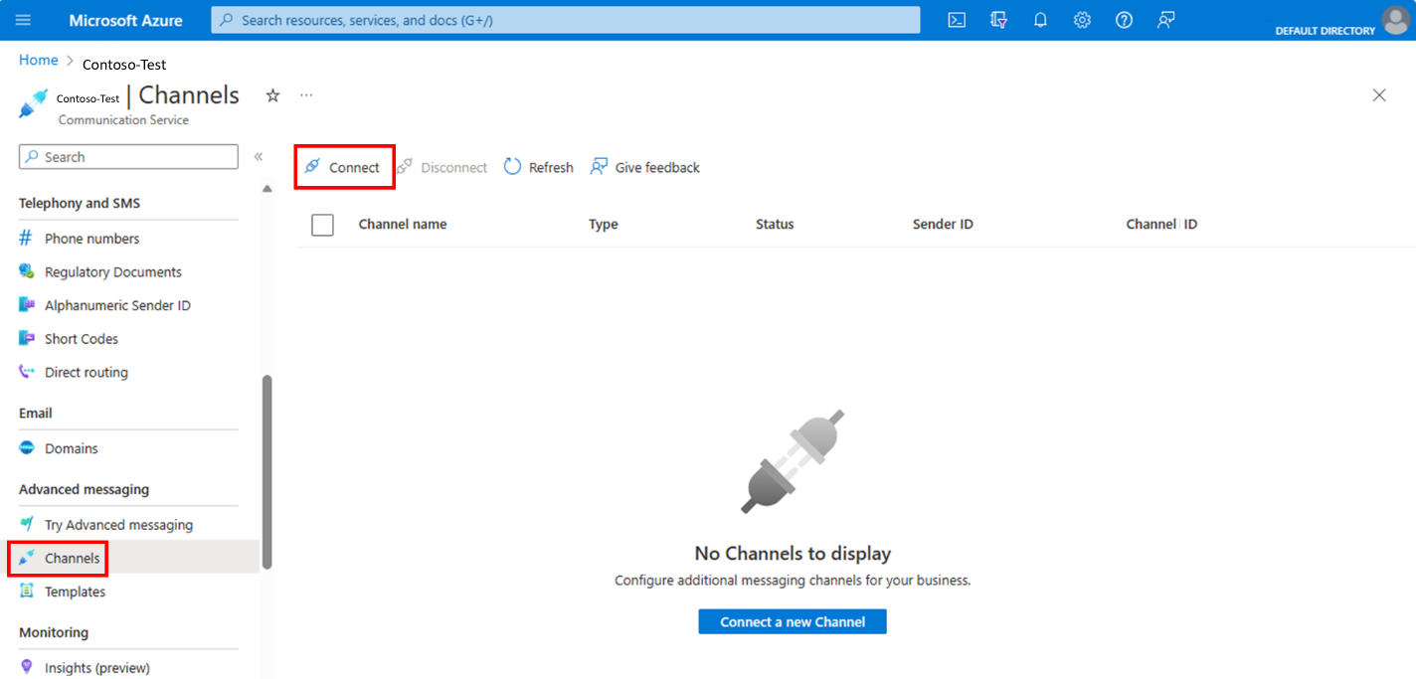This screenshot has height=679, width=1416.
Task: Open the user account avatar
Action: pyautogui.click(x=1395, y=19)
